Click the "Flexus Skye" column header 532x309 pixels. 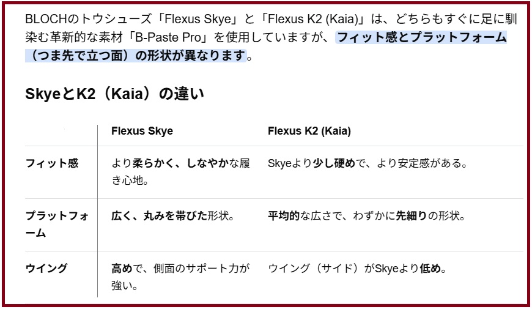142,131
